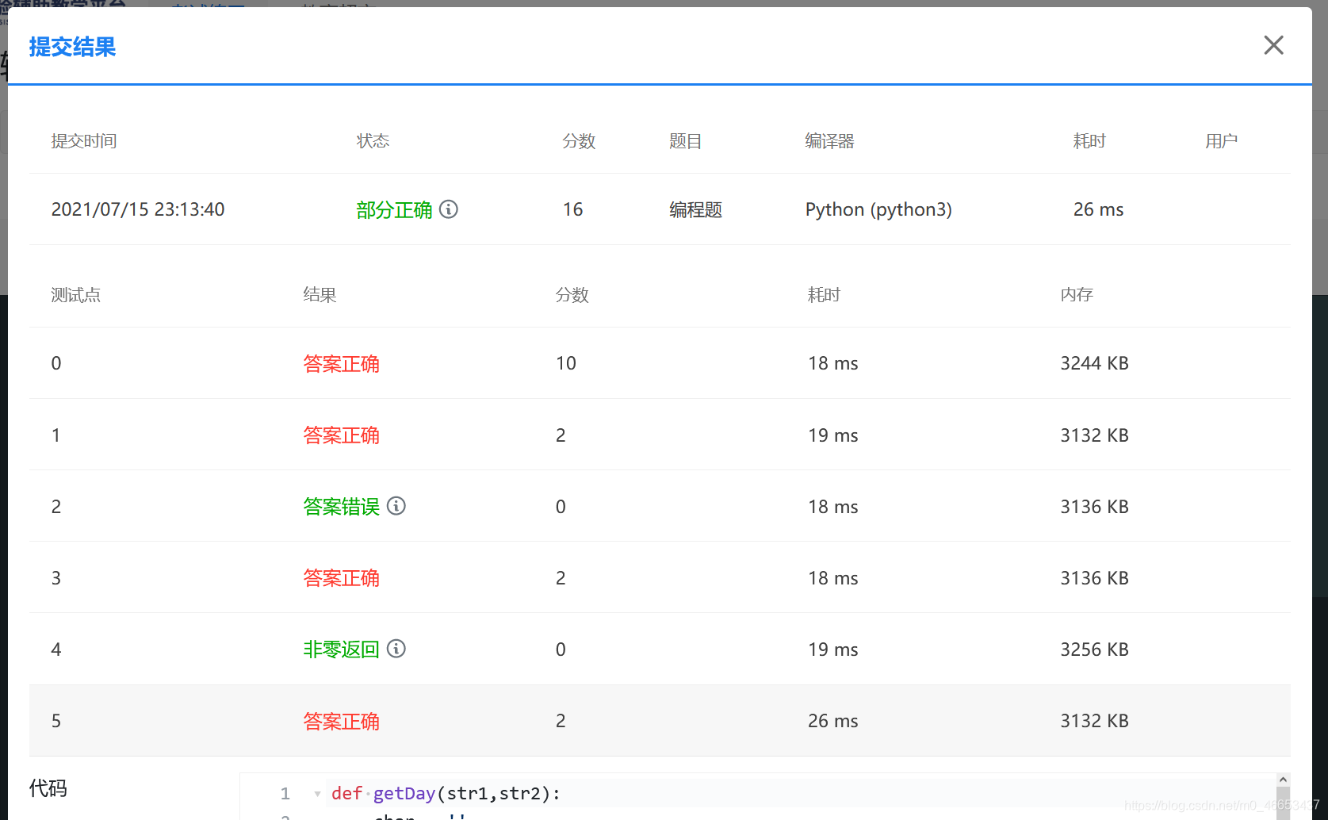Click scroll-up arrow of code editor
Image resolution: width=1328 pixels, height=820 pixels.
pos(1283,780)
